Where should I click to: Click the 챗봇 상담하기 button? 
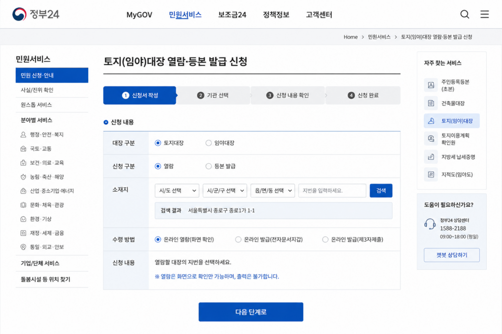(452, 255)
